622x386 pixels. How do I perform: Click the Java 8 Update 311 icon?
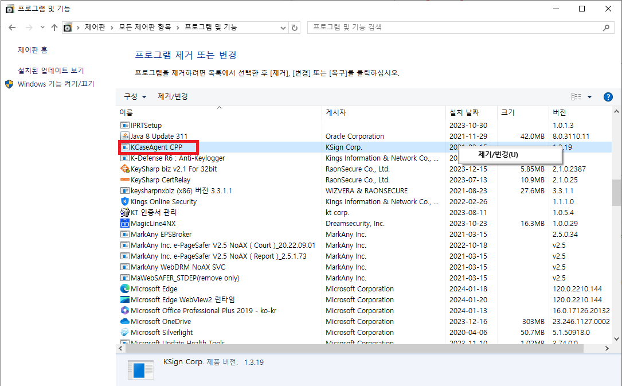125,136
